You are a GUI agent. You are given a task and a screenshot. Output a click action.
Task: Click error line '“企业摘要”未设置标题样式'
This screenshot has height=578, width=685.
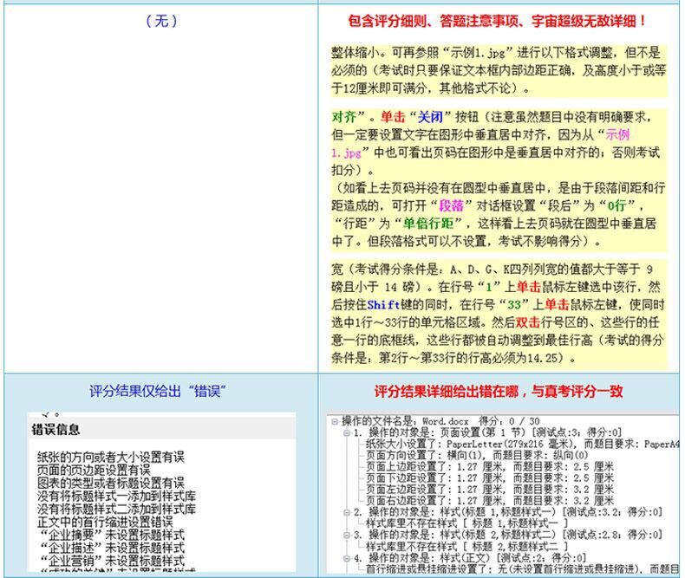click(112, 535)
